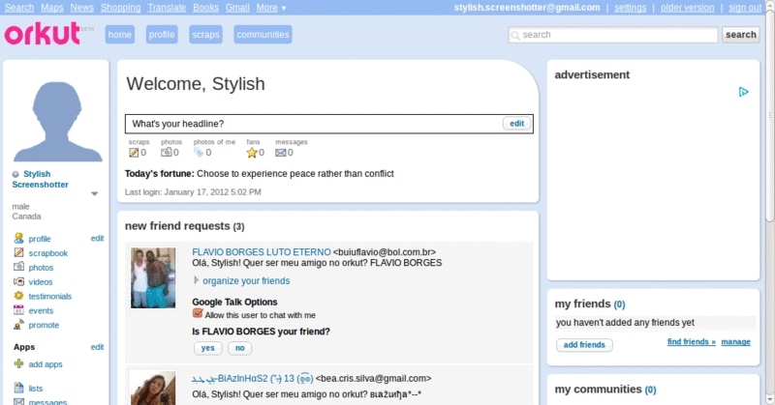This screenshot has width=775, height=405.
Task: Click the lists icon in sidebar
Action: coord(18,388)
